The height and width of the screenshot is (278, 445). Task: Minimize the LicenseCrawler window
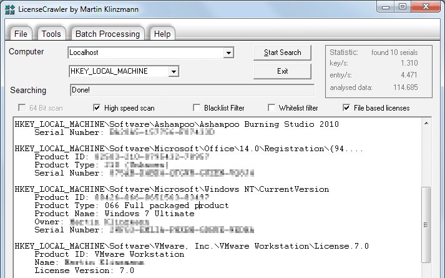pos(386,7)
